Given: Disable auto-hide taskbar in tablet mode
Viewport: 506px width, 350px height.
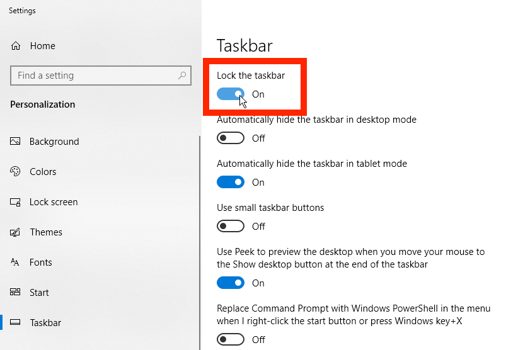Looking at the screenshot, I should [231, 182].
